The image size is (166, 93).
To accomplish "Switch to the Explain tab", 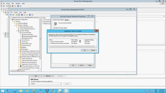I will 67,20.
